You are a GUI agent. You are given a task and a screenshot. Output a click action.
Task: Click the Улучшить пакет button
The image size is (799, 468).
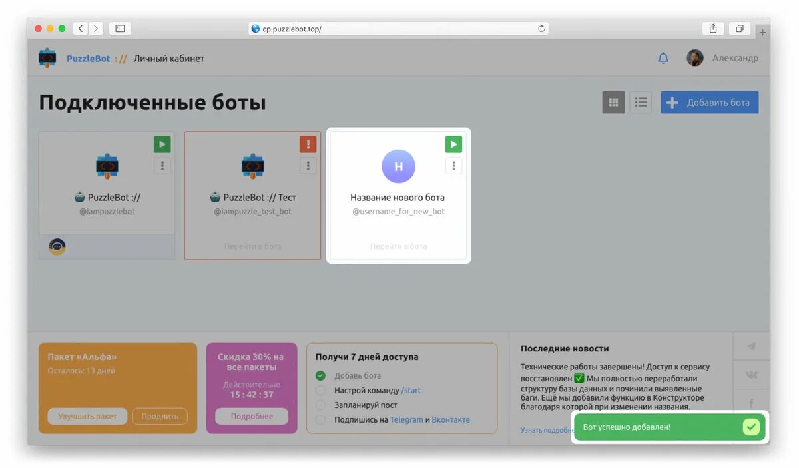tap(87, 416)
